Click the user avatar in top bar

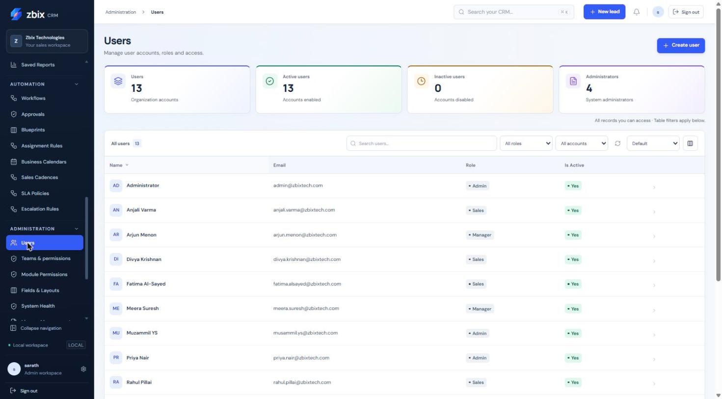658,12
